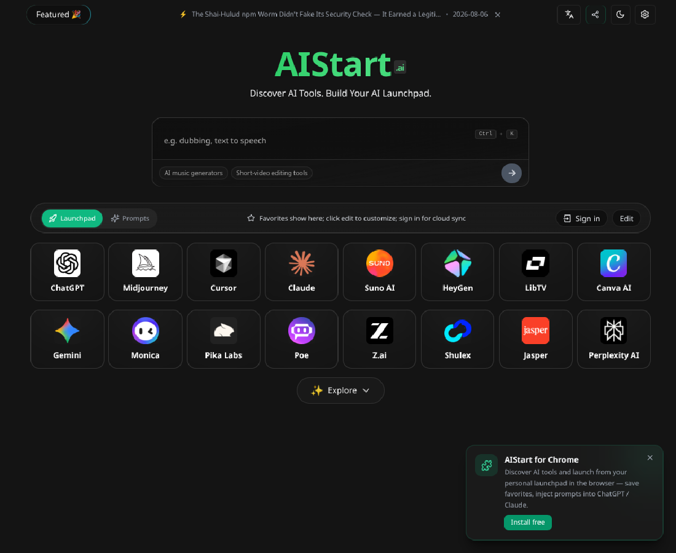
Task: Open the Z.ai tile
Action: coord(379,339)
